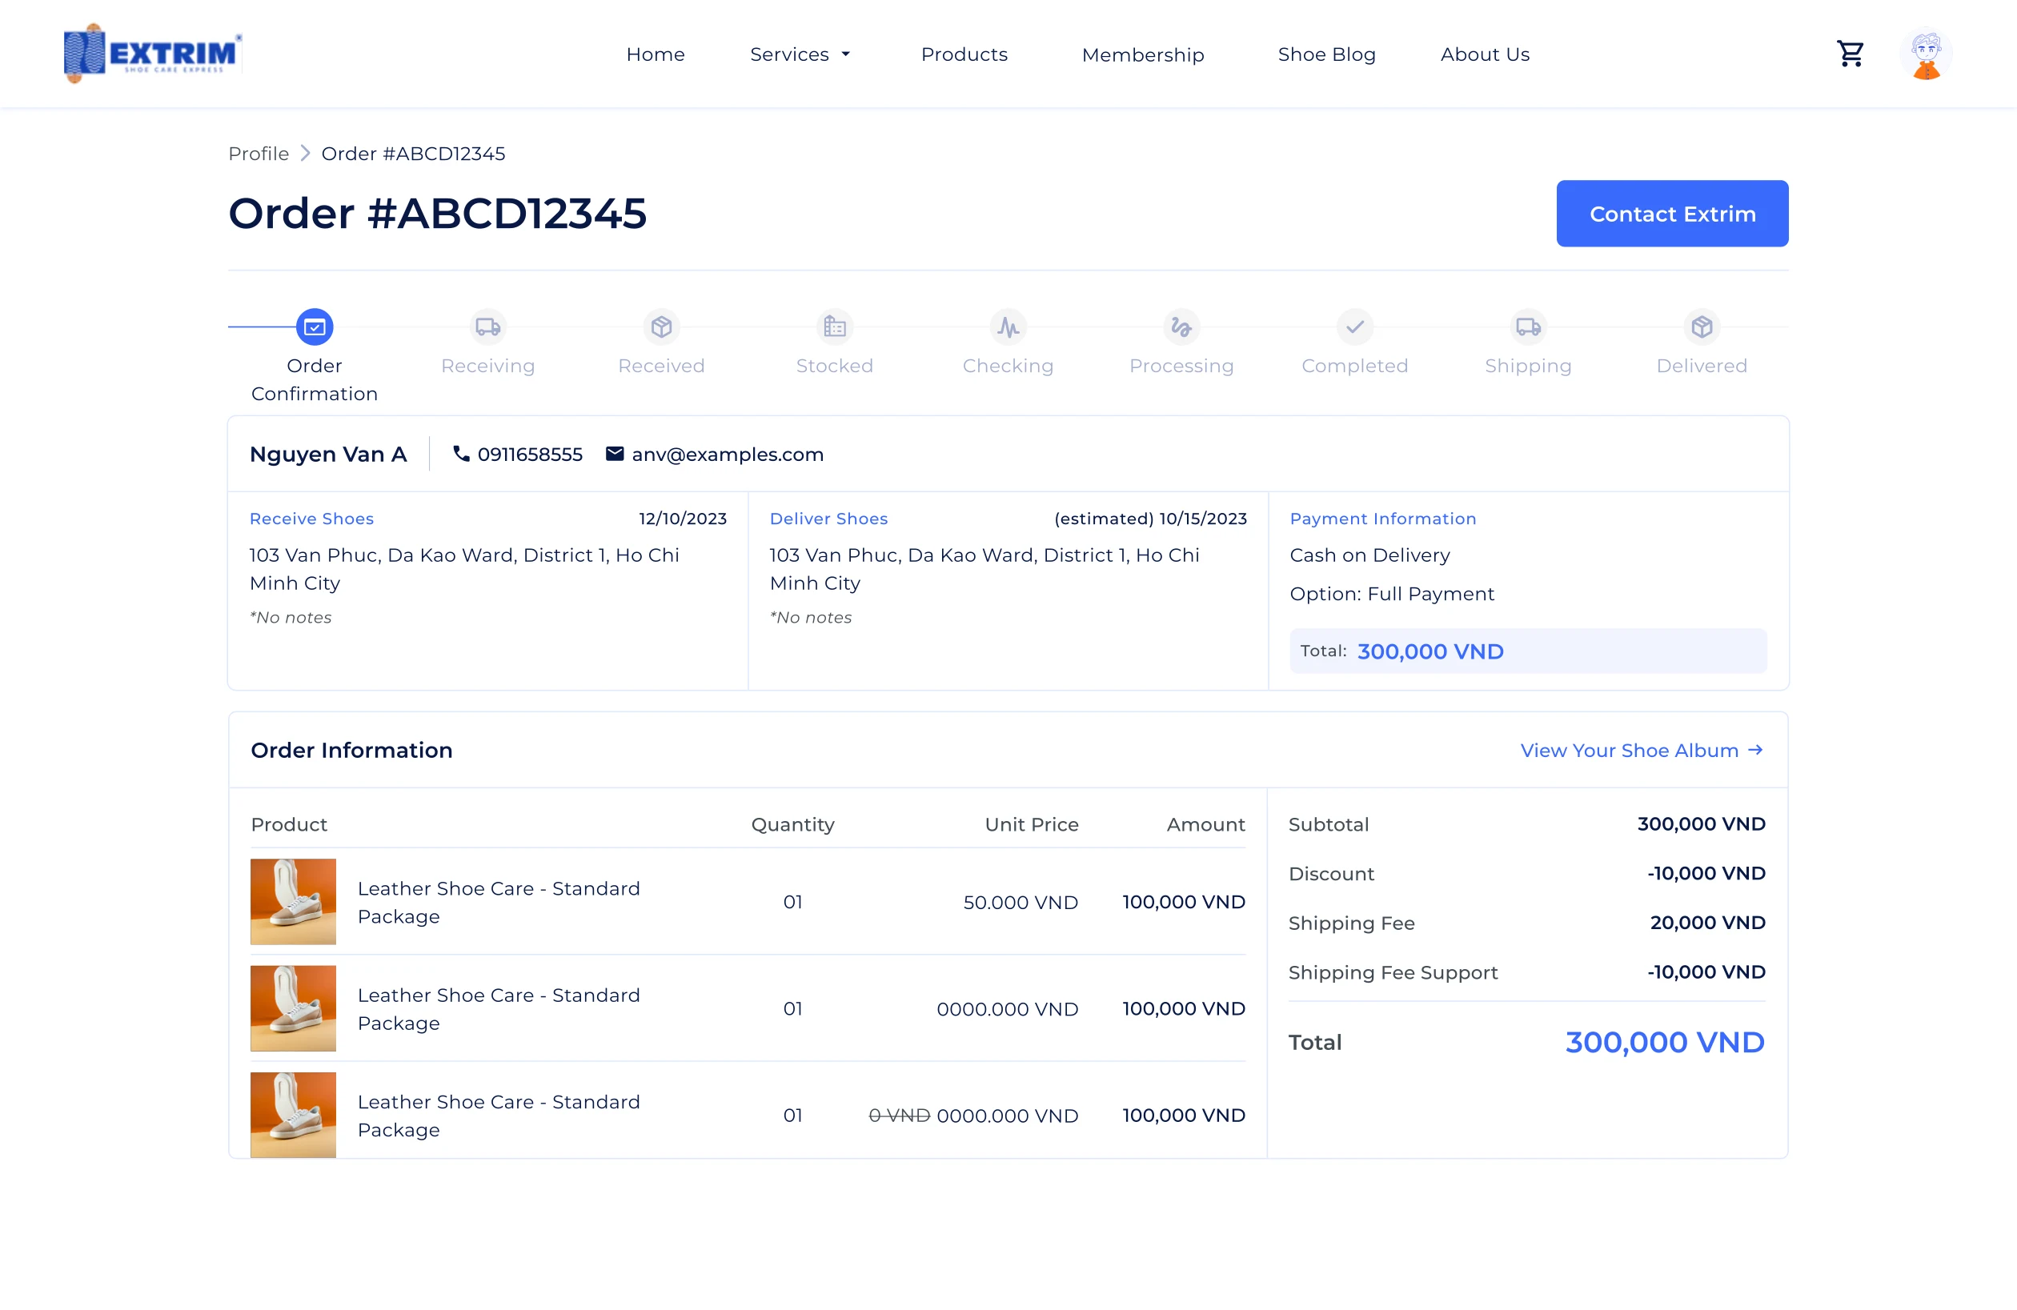2017x1310 pixels.
Task: Open second Leather Shoe Care product thumbnail
Action: pos(293,1008)
